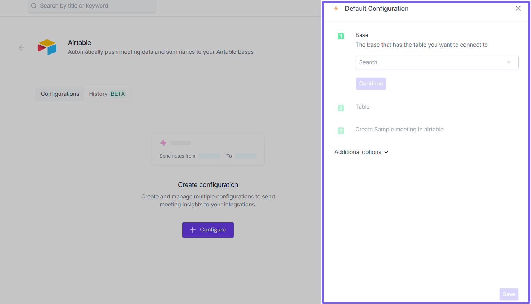
Task: Select the Table step label
Action: coord(362,107)
